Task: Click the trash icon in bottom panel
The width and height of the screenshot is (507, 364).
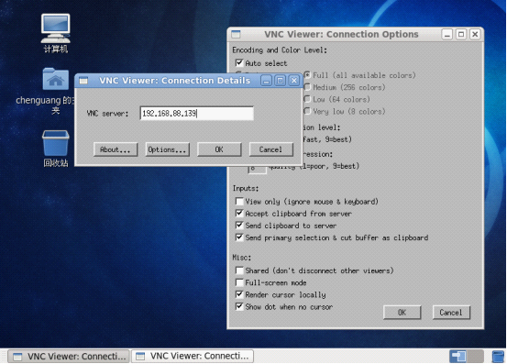Action: (498, 357)
